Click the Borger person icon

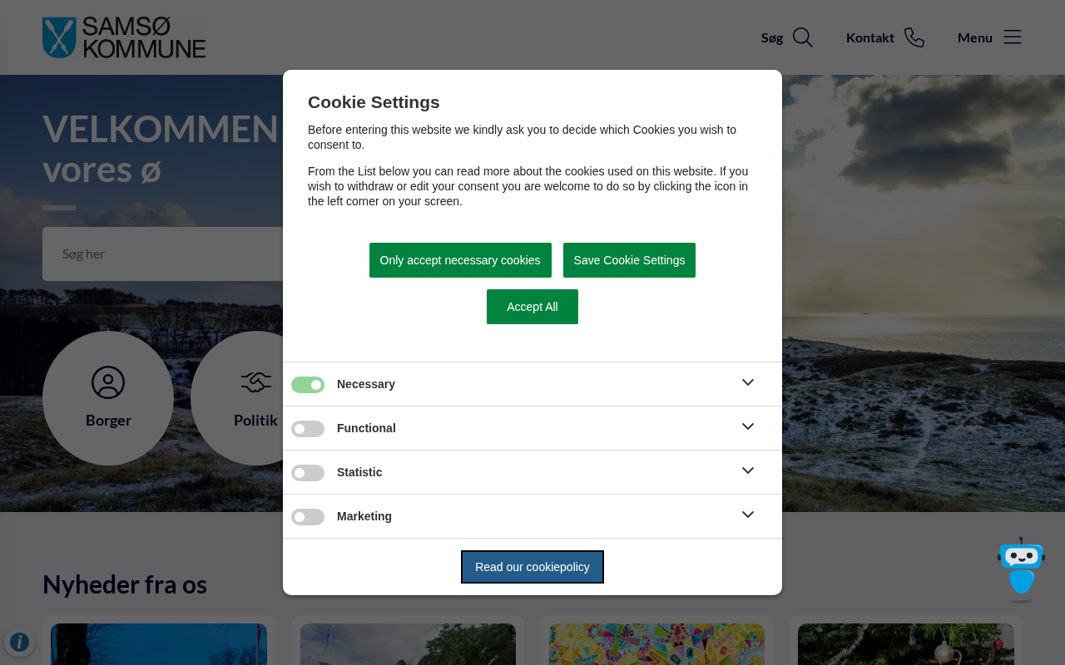pyautogui.click(x=108, y=382)
